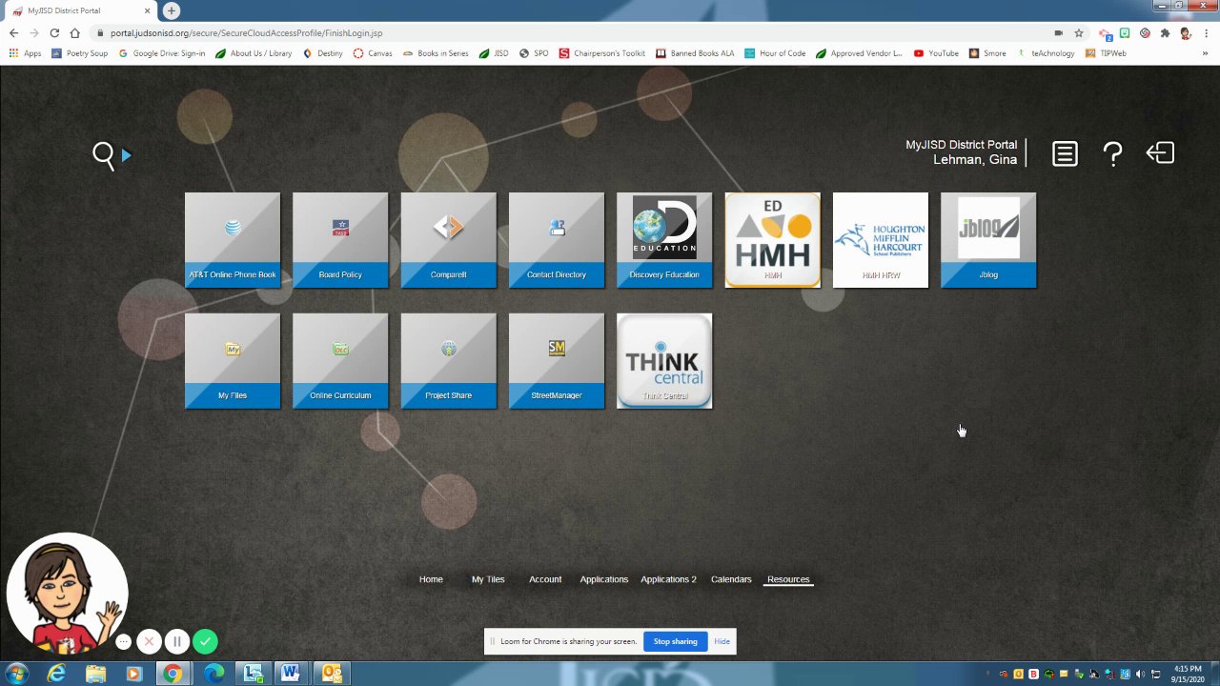
Task: Pause the Loom recording
Action: point(176,642)
